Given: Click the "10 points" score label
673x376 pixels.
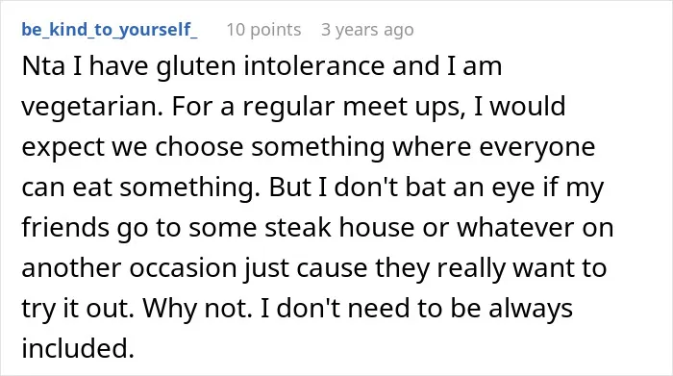Looking at the screenshot, I should [263, 30].
